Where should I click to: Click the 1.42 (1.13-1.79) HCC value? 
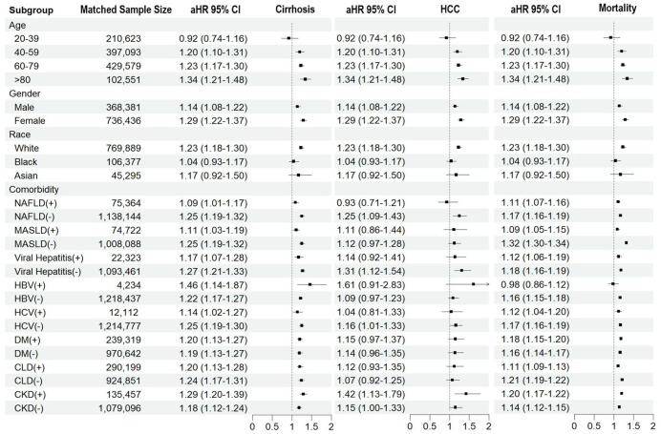click(x=371, y=395)
